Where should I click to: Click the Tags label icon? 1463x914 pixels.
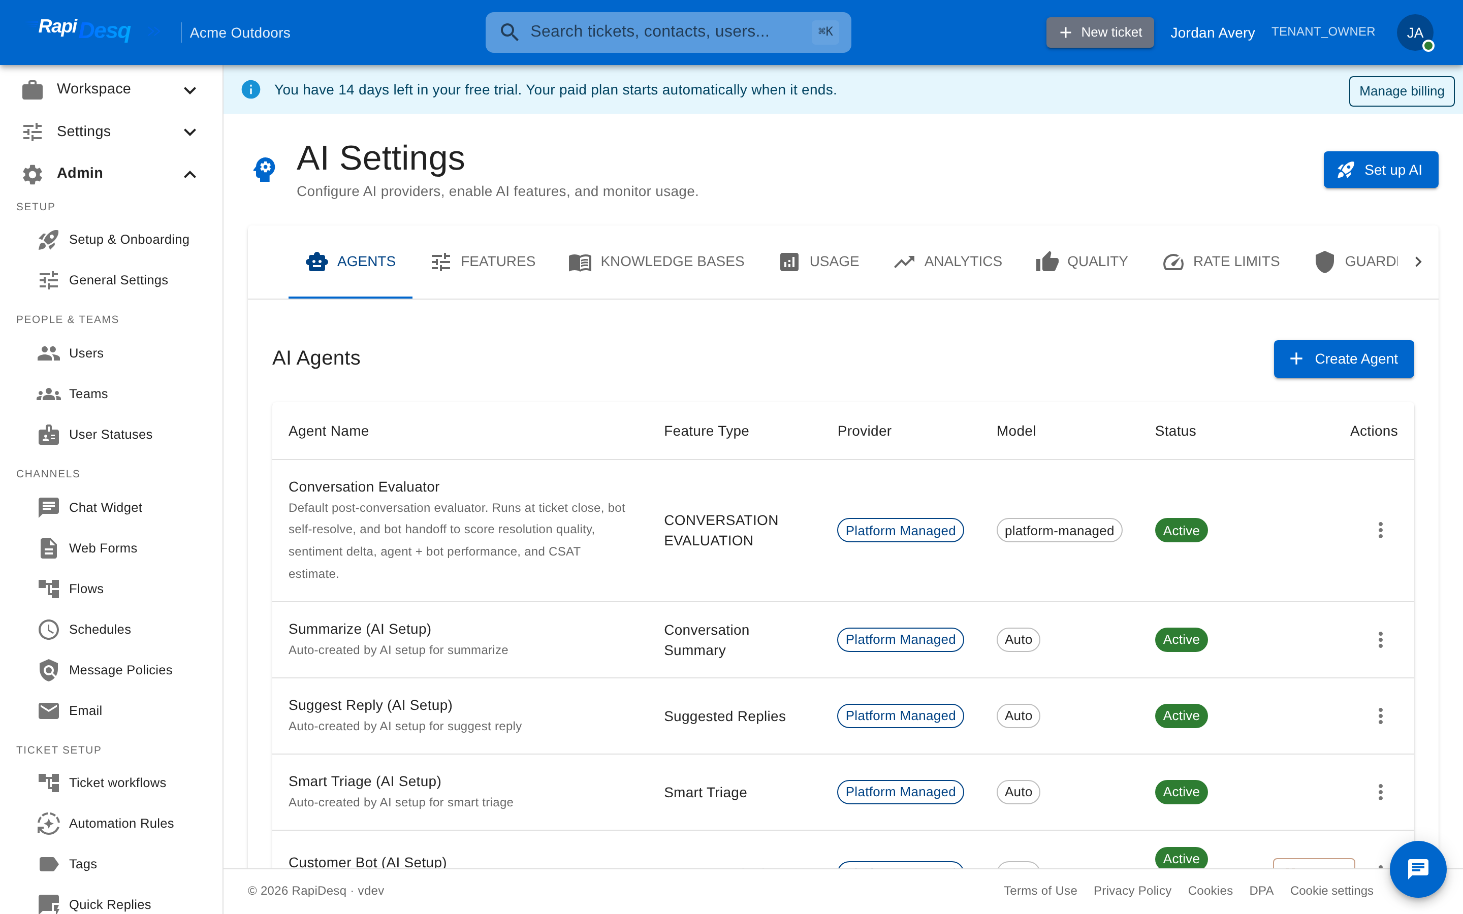(48, 864)
